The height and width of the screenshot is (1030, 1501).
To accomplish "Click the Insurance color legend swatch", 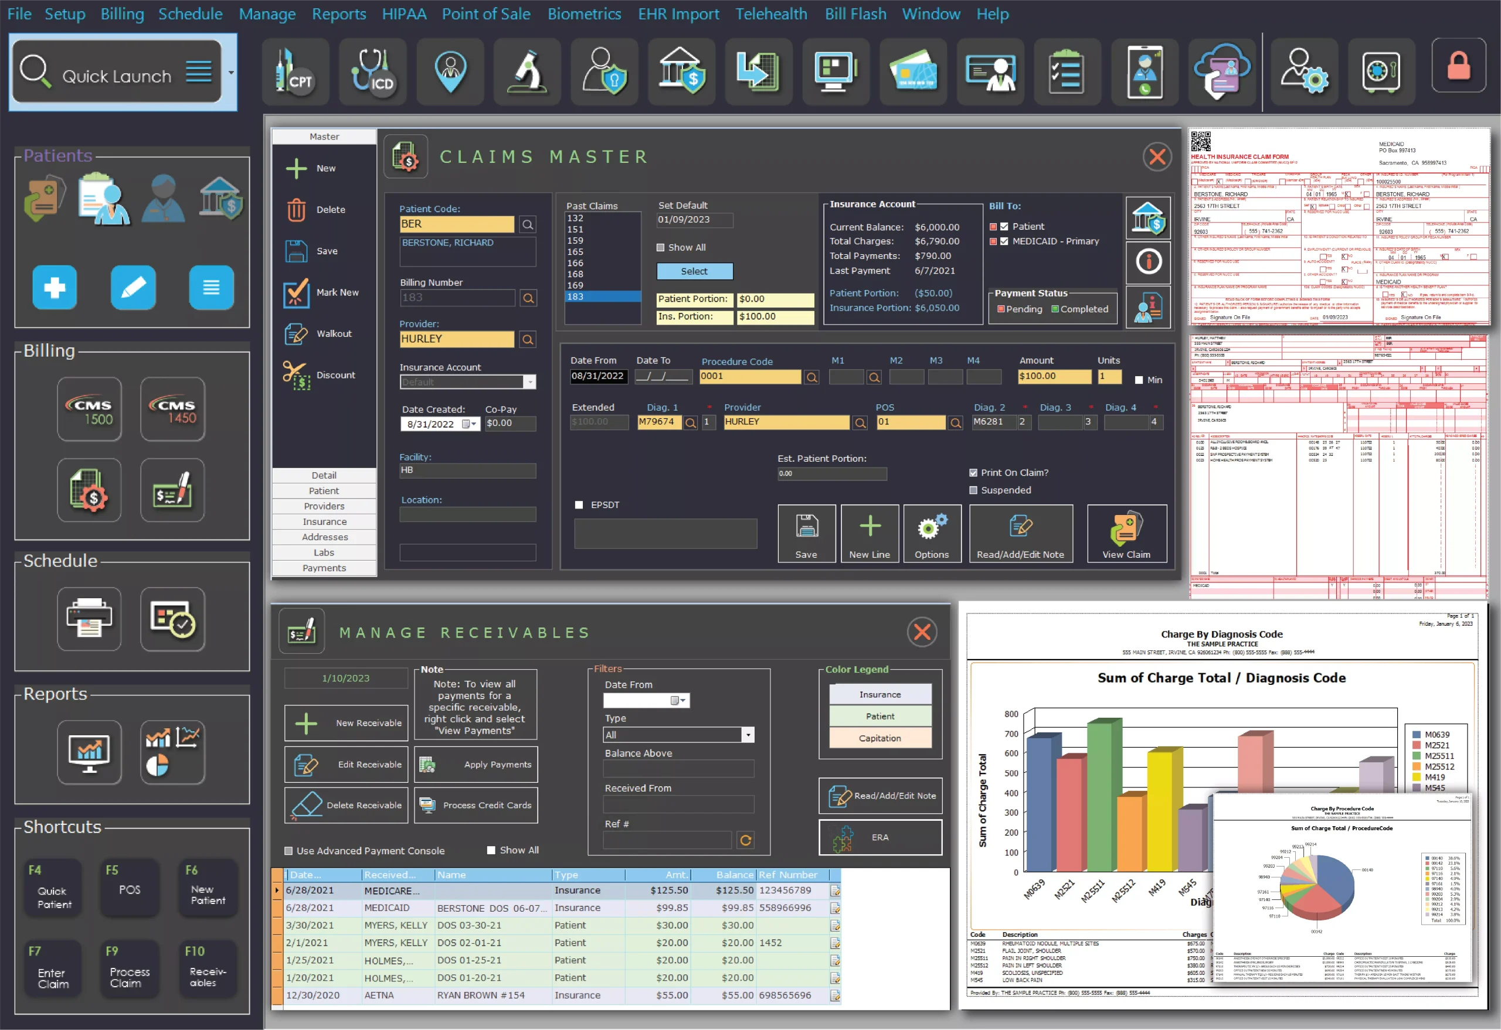I will [880, 695].
